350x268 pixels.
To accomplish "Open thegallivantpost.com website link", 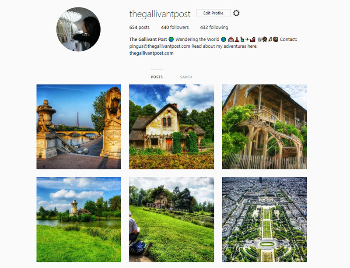I will pyautogui.click(x=151, y=53).
